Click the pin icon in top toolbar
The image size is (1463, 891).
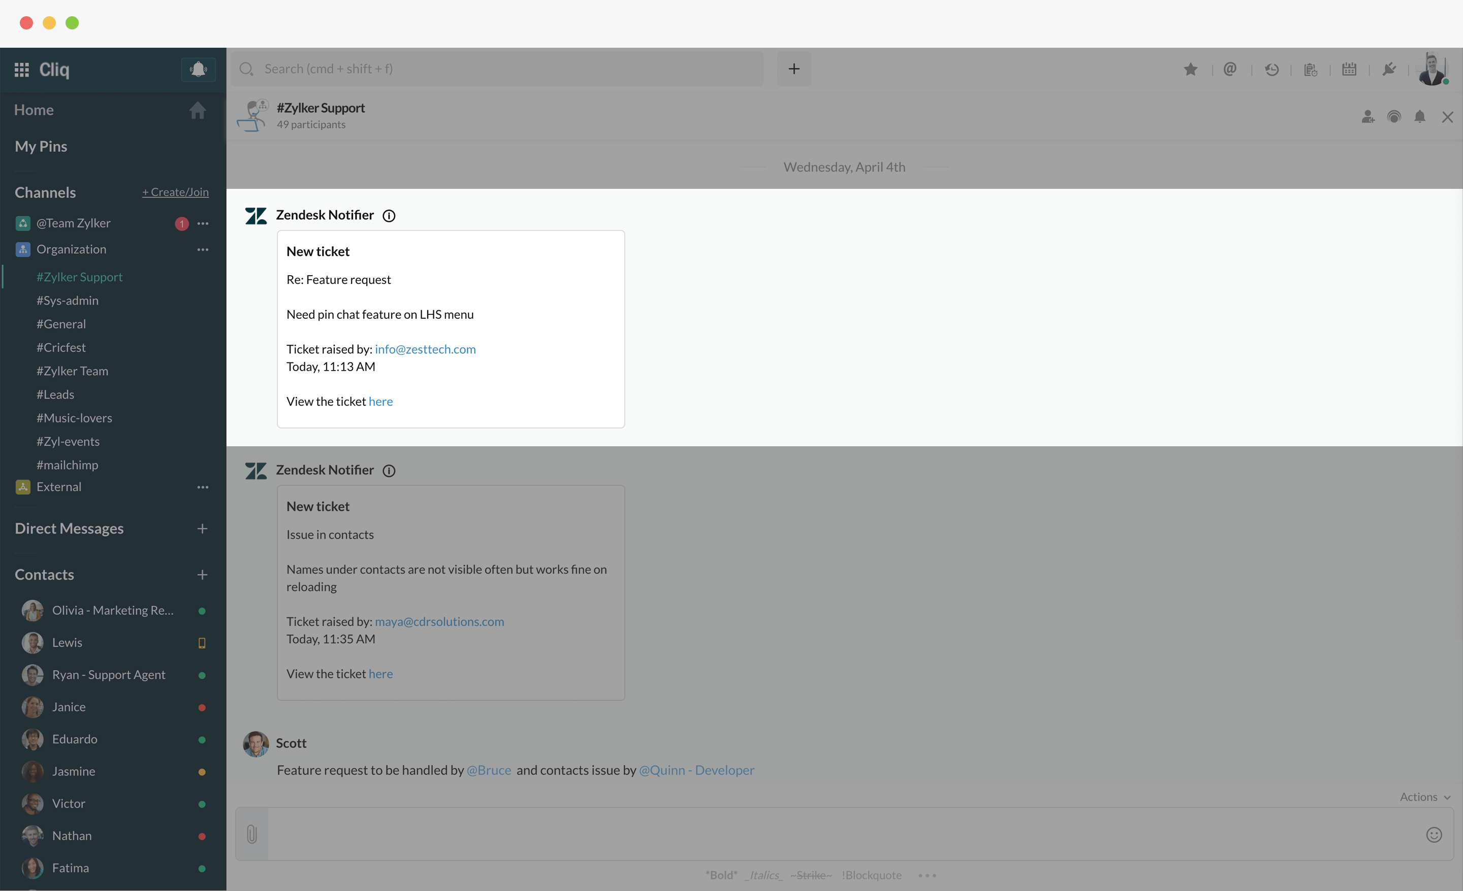click(1388, 70)
